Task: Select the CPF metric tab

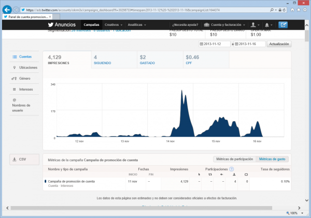Action: coord(206,60)
